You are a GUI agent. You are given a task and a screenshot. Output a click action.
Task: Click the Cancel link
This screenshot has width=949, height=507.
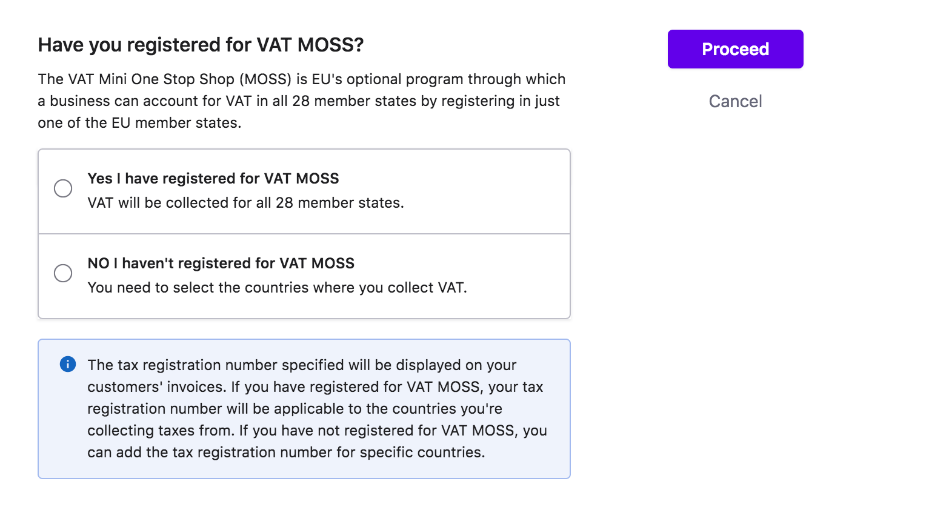(735, 101)
